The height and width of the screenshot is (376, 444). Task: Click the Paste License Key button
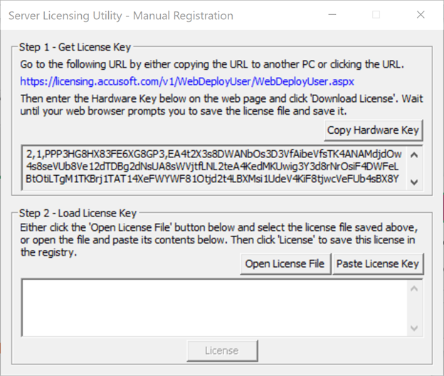(377, 263)
